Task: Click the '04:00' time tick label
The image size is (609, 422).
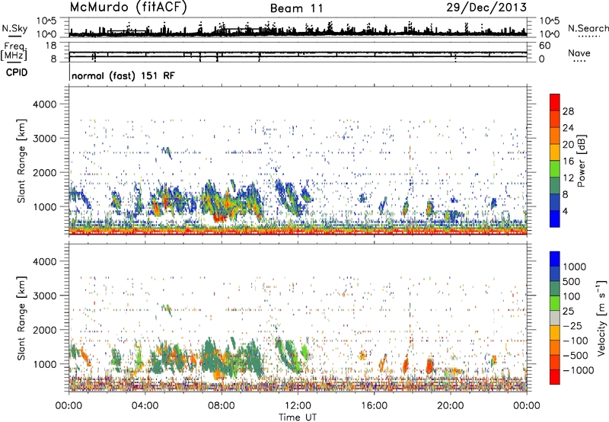Action: [x=145, y=406]
